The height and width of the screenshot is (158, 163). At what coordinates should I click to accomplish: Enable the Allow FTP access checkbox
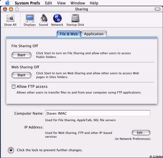click(14, 86)
